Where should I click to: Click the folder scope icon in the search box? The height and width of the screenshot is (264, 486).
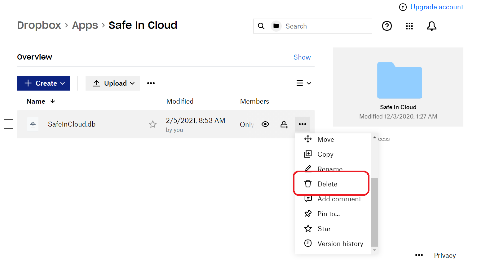coord(276,26)
